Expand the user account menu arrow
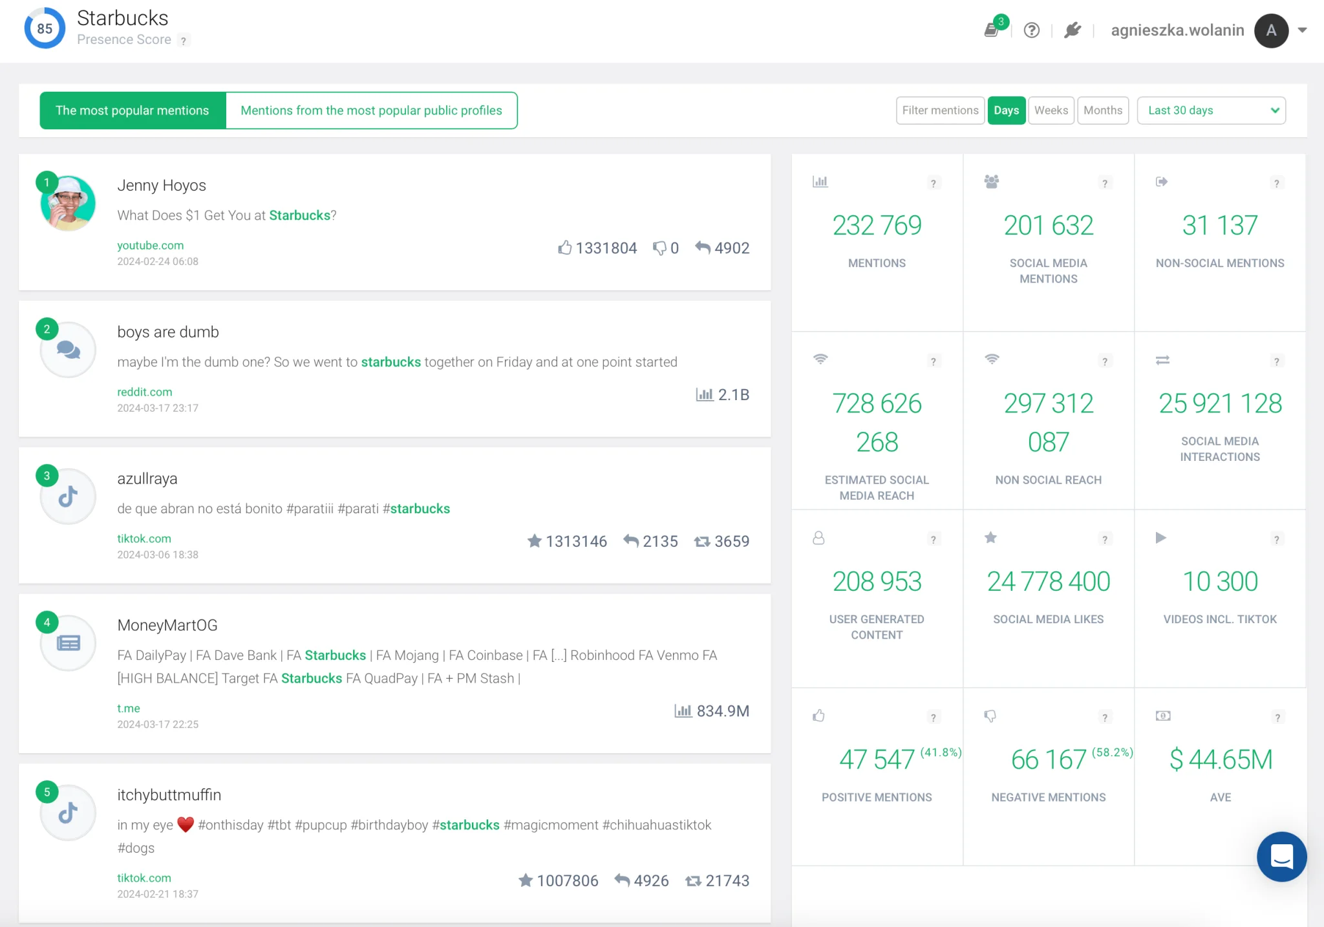The width and height of the screenshot is (1324, 927). click(x=1302, y=30)
